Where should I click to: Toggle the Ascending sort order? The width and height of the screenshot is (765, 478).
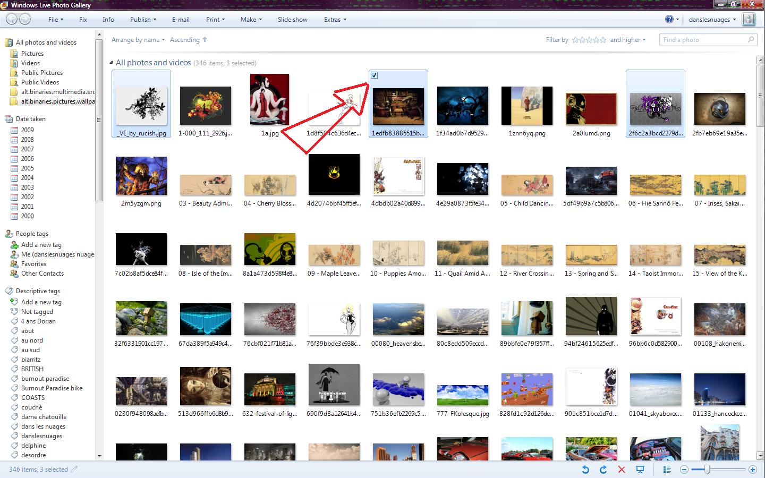pyautogui.click(x=189, y=40)
